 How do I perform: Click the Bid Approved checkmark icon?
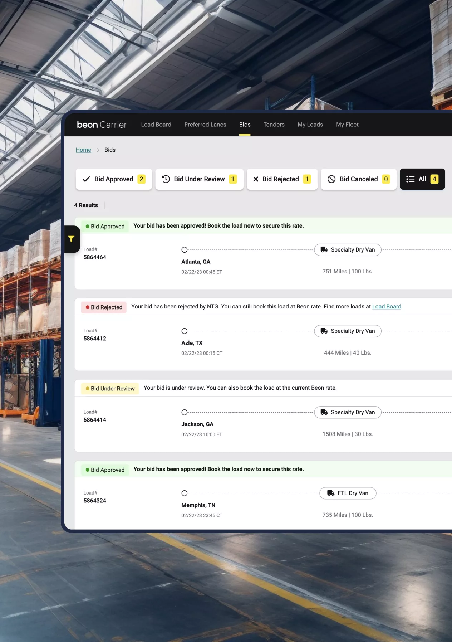86,179
